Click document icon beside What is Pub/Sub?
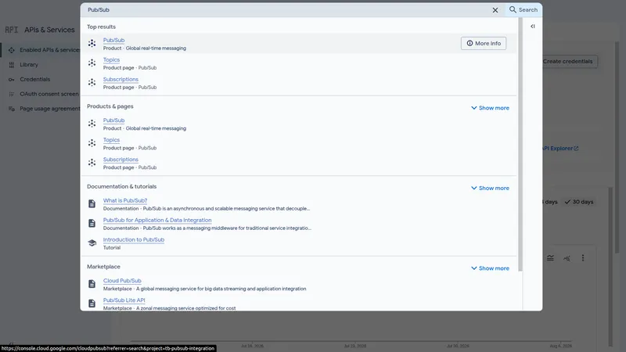Image resolution: width=626 pixels, height=352 pixels. pyautogui.click(x=92, y=203)
